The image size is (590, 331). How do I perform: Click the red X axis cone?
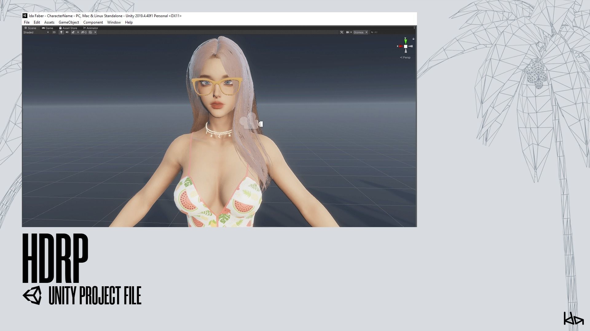point(401,46)
